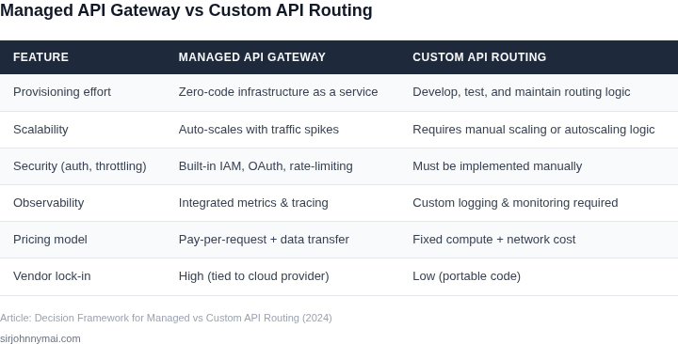
Task: Click the 'Pricing model' row label
Action: tap(50, 240)
